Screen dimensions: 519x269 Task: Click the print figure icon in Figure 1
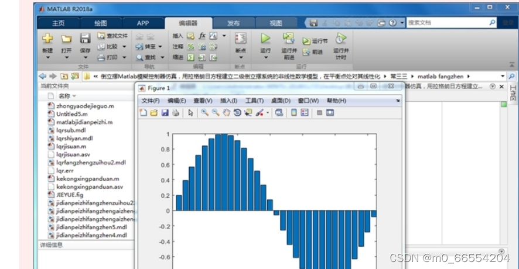(x=175, y=113)
